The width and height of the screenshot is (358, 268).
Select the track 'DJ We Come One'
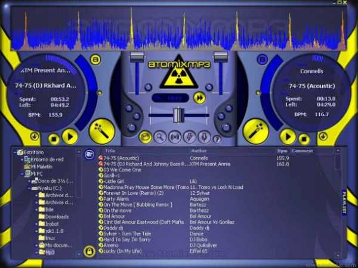click(x=122, y=170)
